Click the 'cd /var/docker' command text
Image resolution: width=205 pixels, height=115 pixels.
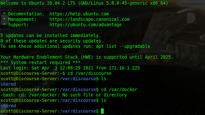point(119,89)
